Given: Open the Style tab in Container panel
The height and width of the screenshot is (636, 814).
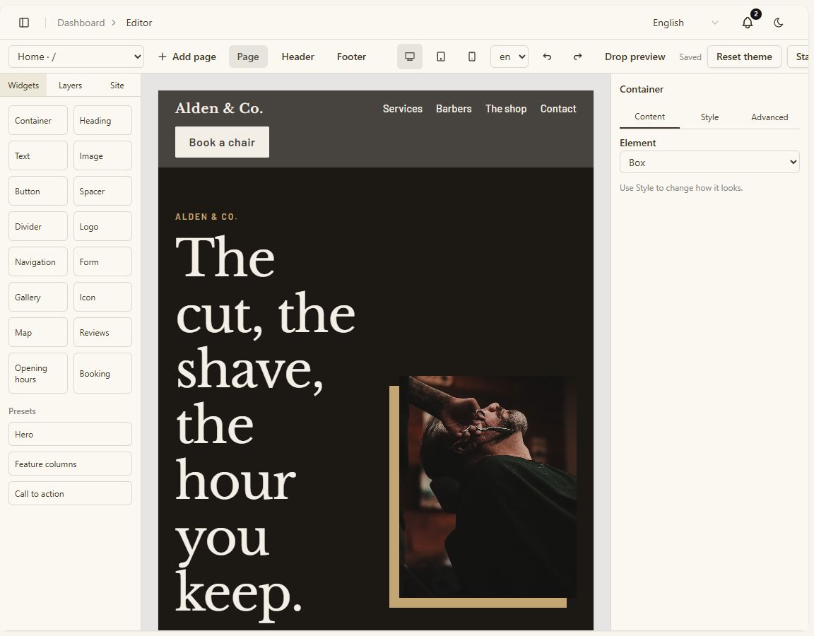Looking at the screenshot, I should pos(709,117).
